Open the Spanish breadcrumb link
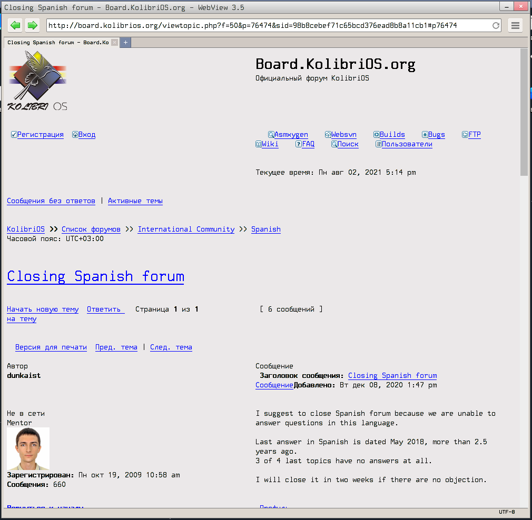The image size is (532, 520). [265, 229]
